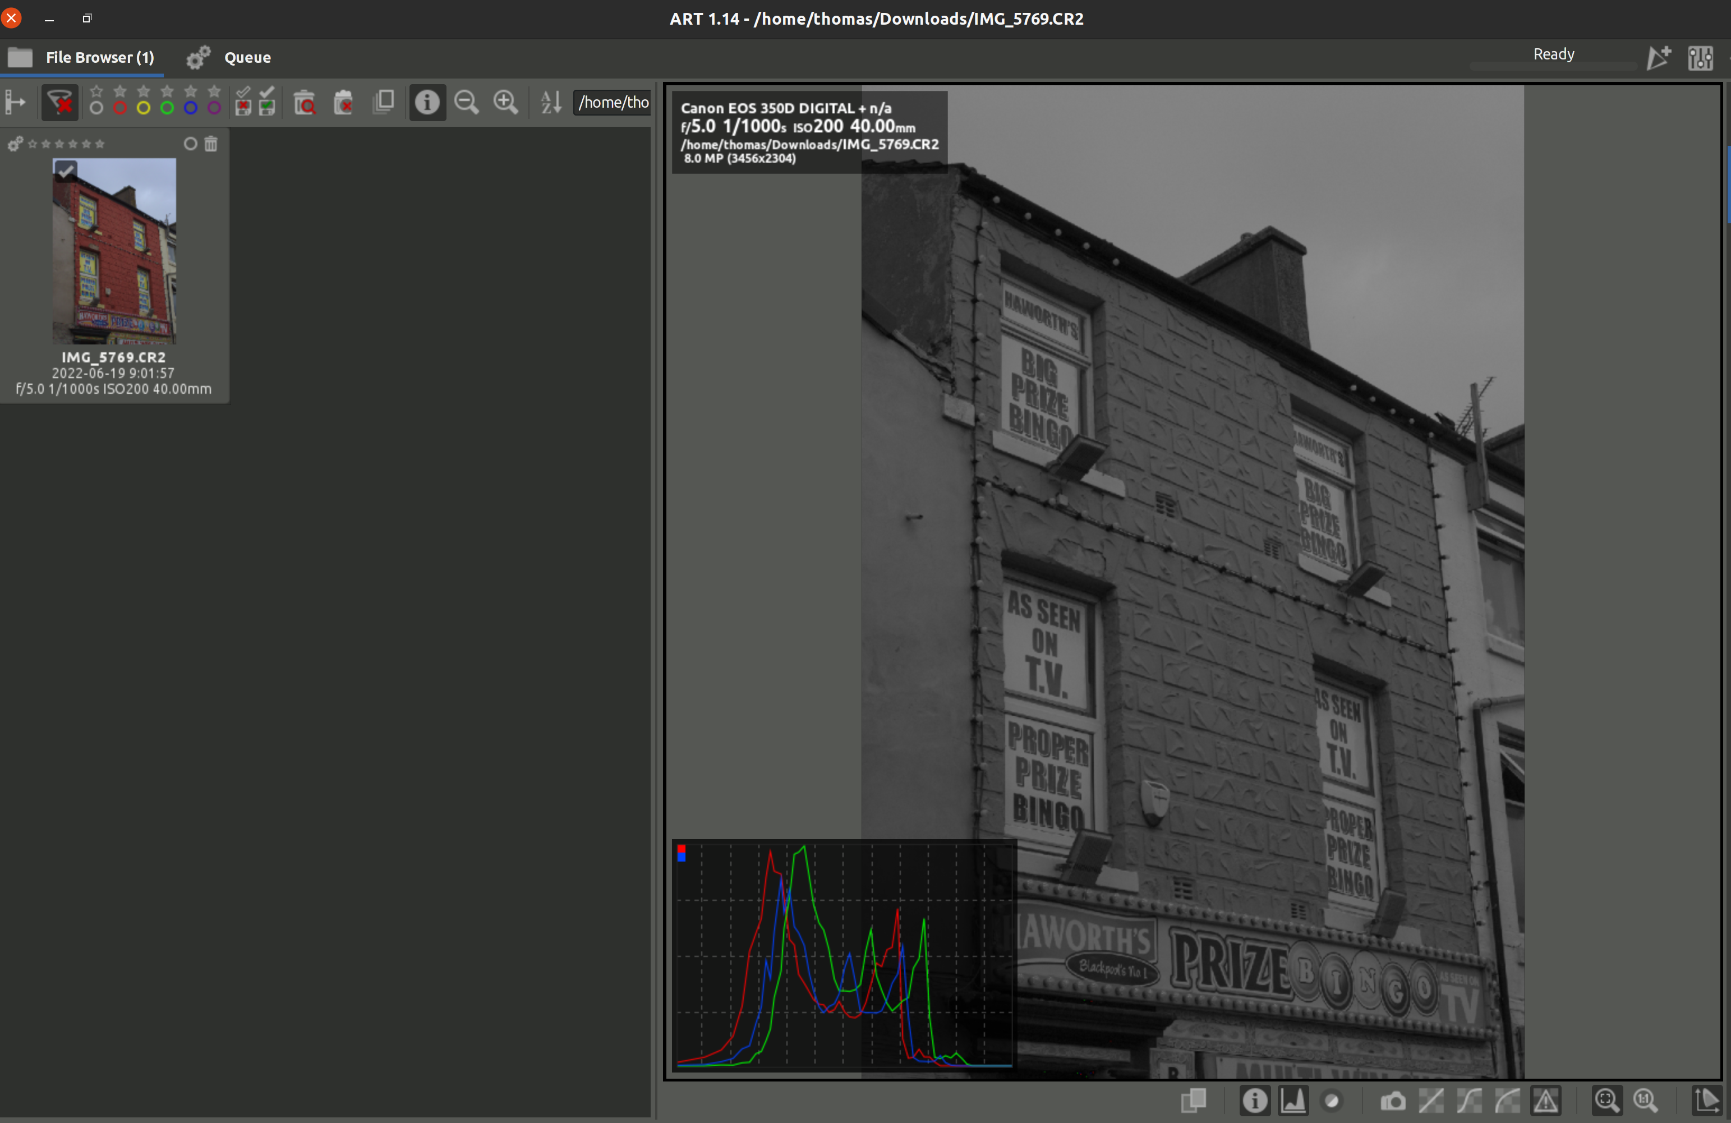Open the preferences sliders icon at top right
The width and height of the screenshot is (1731, 1123).
[x=1700, y=57]
